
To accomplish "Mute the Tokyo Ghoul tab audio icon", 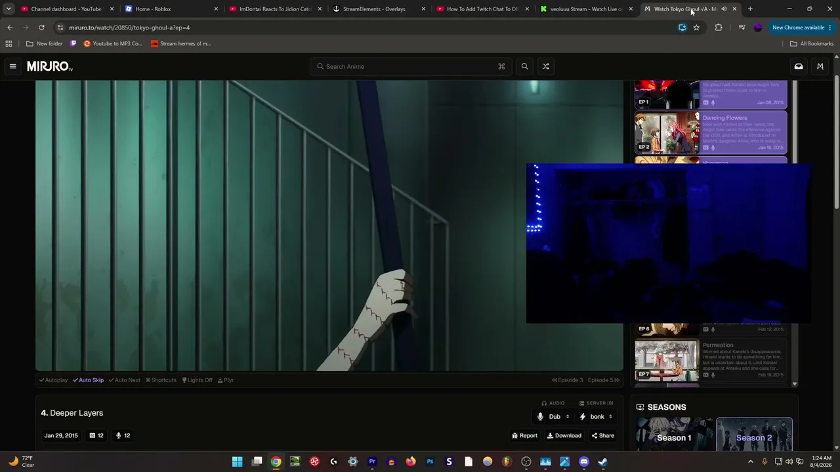I will click(724, 9).
